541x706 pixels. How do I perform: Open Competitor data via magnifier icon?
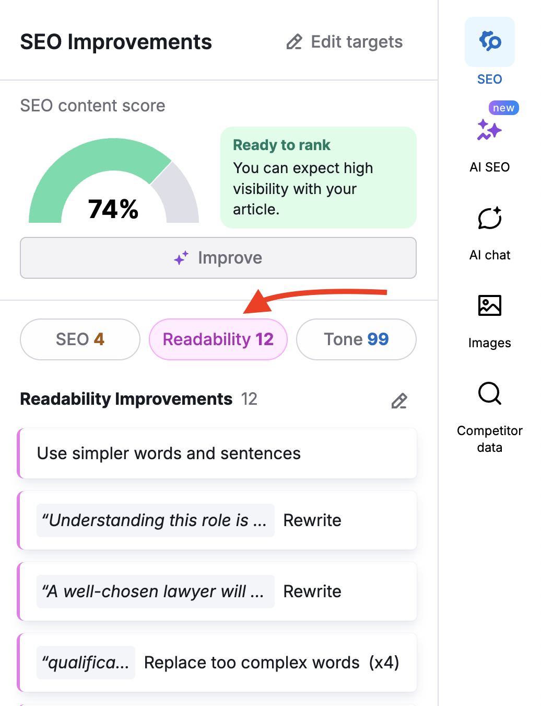coord(489,394)
